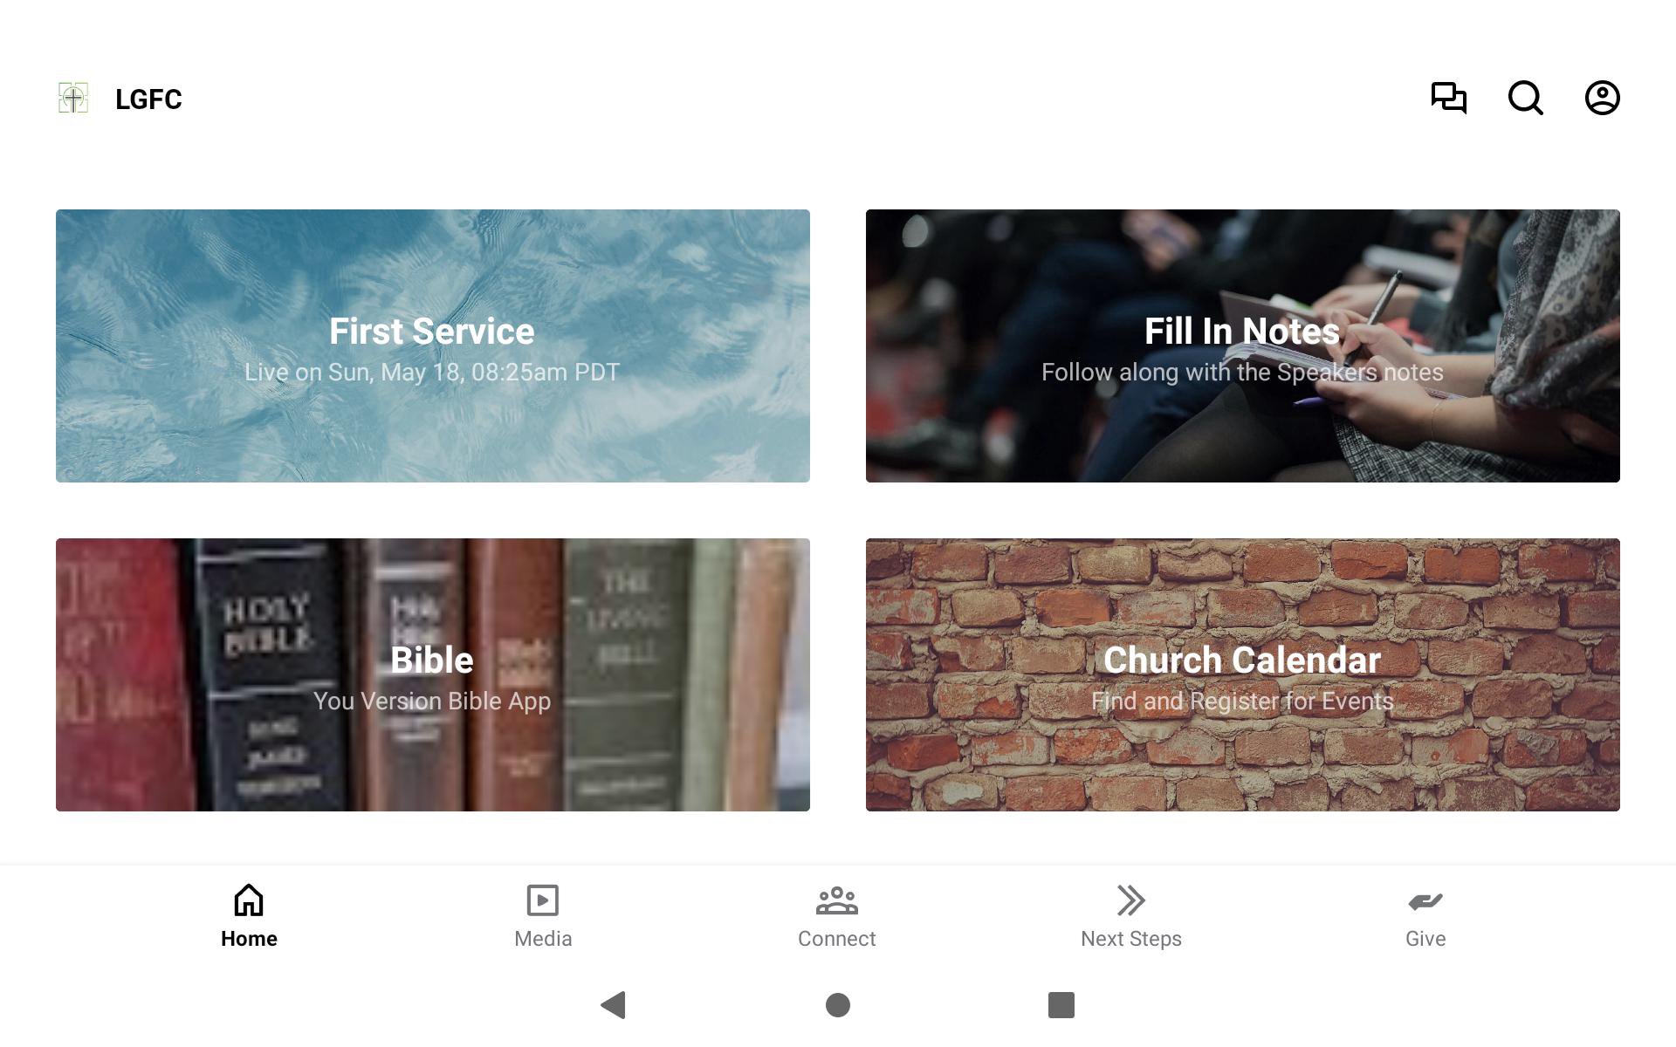Image resolution: width=1676 pixels, height=1047 pixels.
Task: Select the Home house icon
Action: (249, 900)
